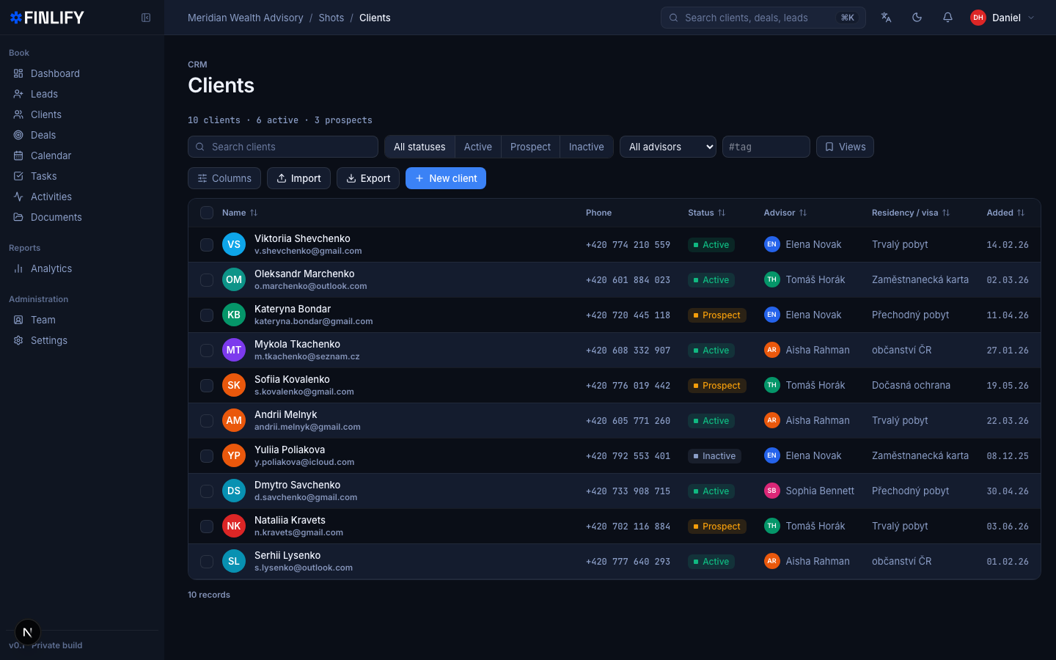This screenshot has width=1056, height=660.
Task: Check the box for Yuliia Poliakova
Action: [x=207, y=455]
